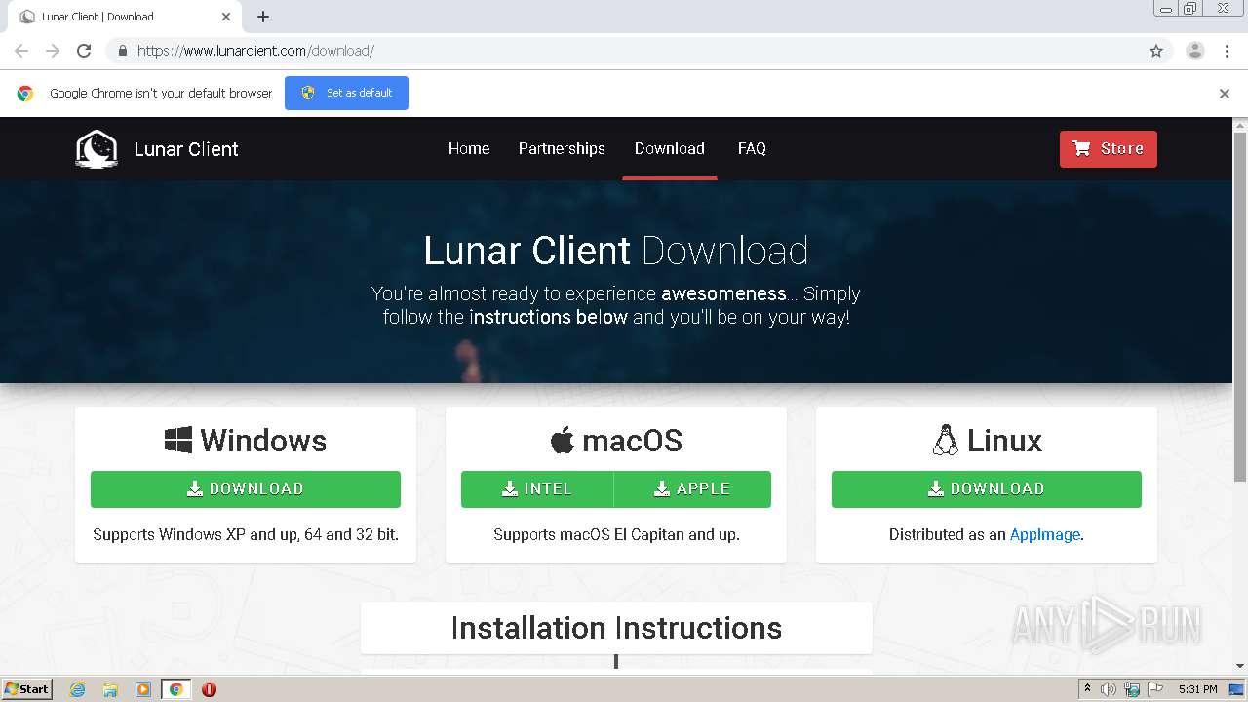Follow the AppImage link
This screenshot has width=1248, height=702.
point(1045,534)
